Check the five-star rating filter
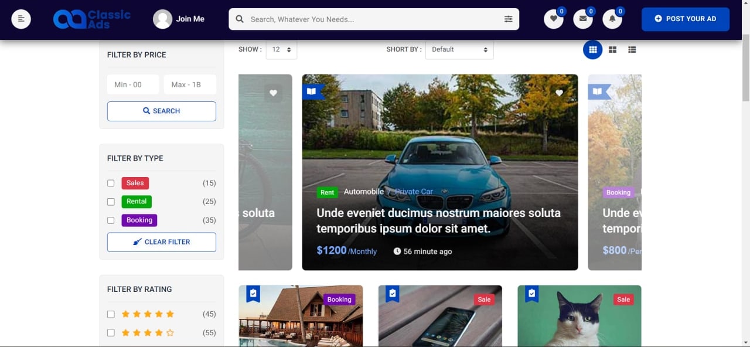This screenshot has width=750, height=347. tap(111, 314)
